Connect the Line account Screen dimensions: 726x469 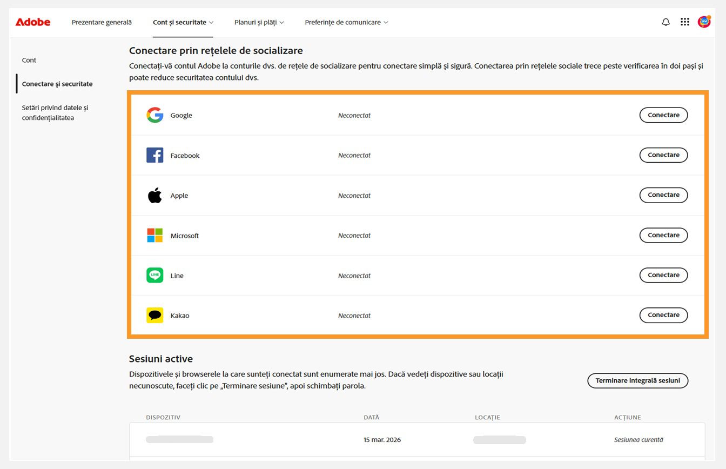click(x=663, y=275)
